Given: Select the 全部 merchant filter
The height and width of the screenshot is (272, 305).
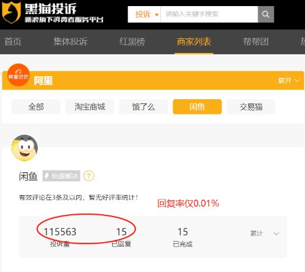Looking at the screenshot, I should click(x=36, y=106).
